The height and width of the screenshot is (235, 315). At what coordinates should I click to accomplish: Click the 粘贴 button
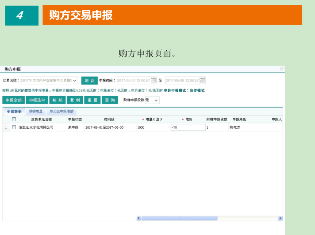pos(56,100)
